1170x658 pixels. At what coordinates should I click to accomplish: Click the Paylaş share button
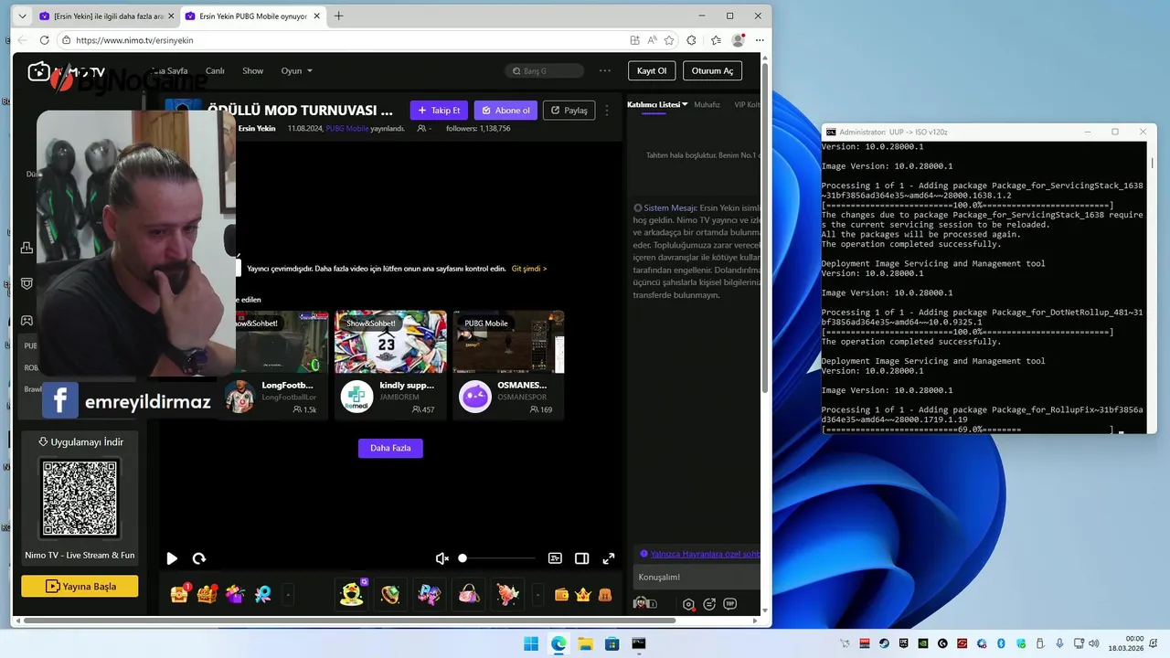click(569, 111)
